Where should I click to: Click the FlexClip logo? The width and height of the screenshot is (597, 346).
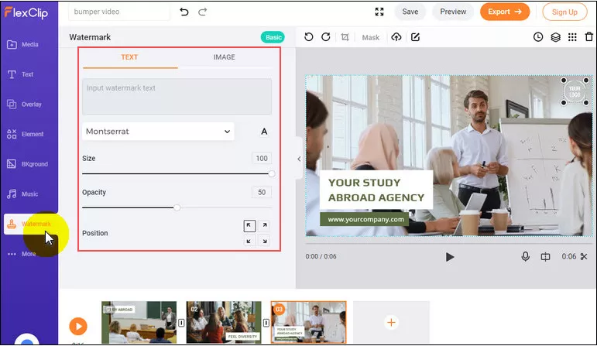click(x=26, y=12)
